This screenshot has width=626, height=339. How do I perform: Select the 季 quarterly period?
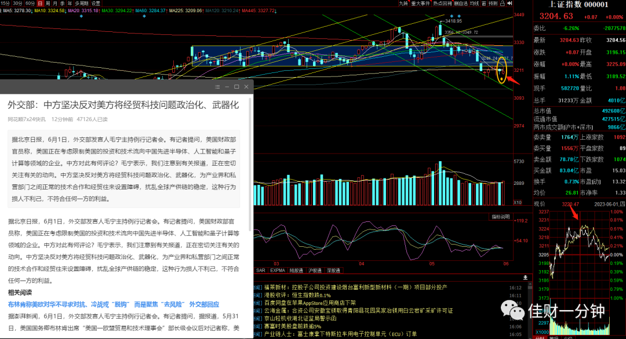pyautogui.click(x=63, y=3)
